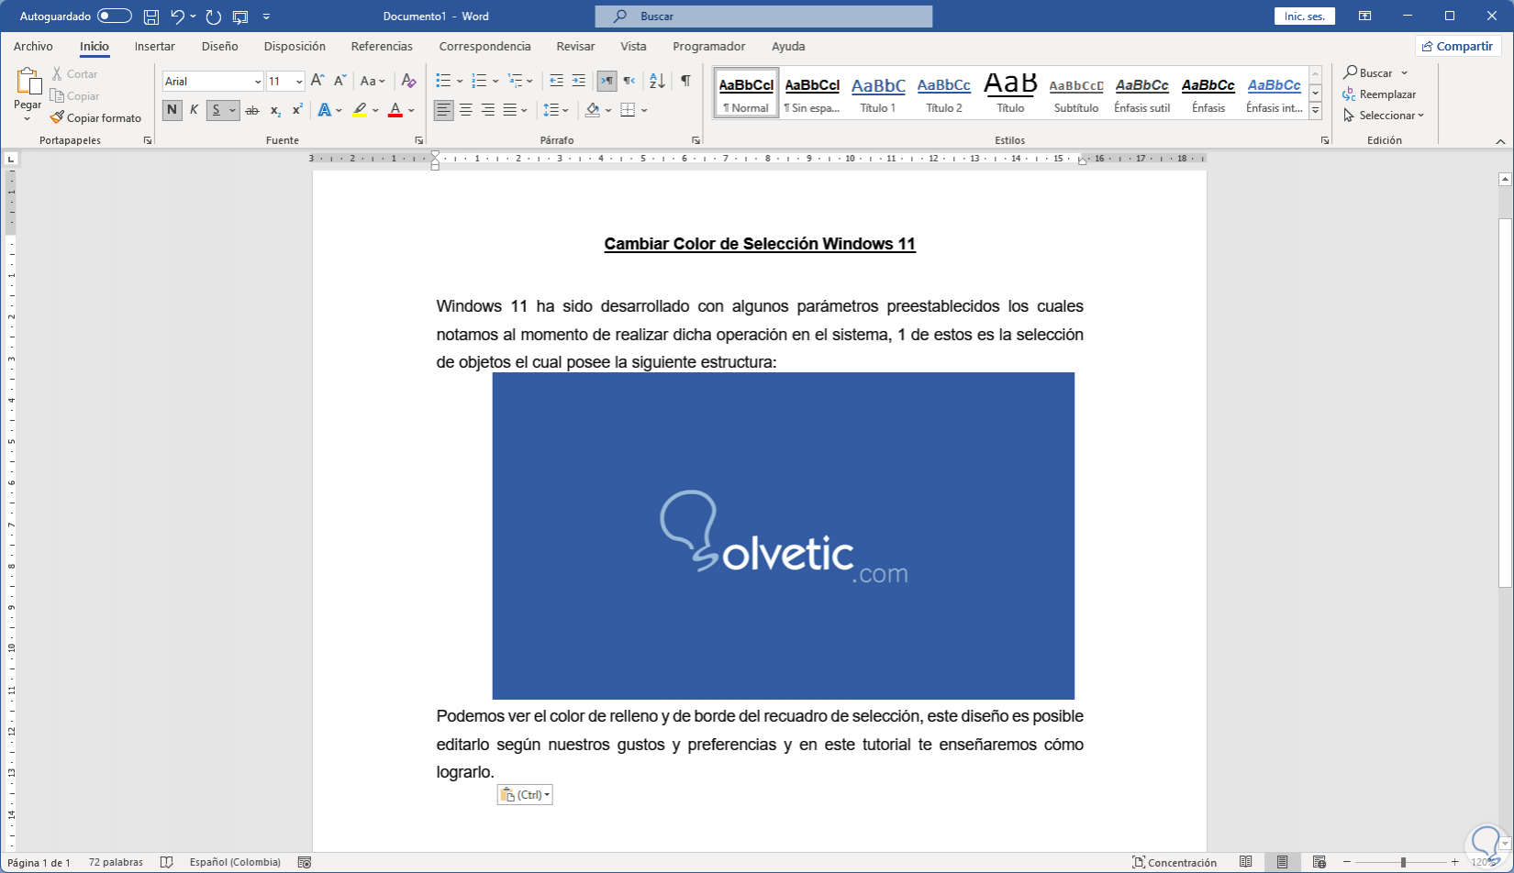The height and width of the screenshot is (873, 1514).
Task: Click Reemplazar in the Edición group
Action: point(1379,94)
